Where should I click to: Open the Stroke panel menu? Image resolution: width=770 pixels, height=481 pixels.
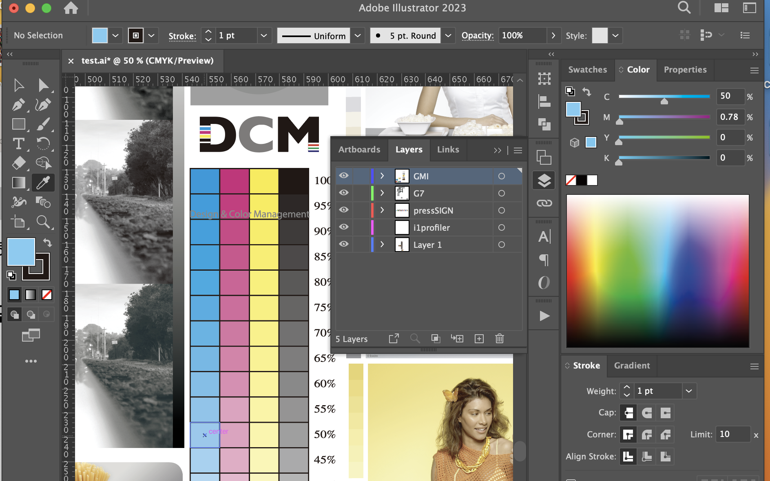pos(755,366)
